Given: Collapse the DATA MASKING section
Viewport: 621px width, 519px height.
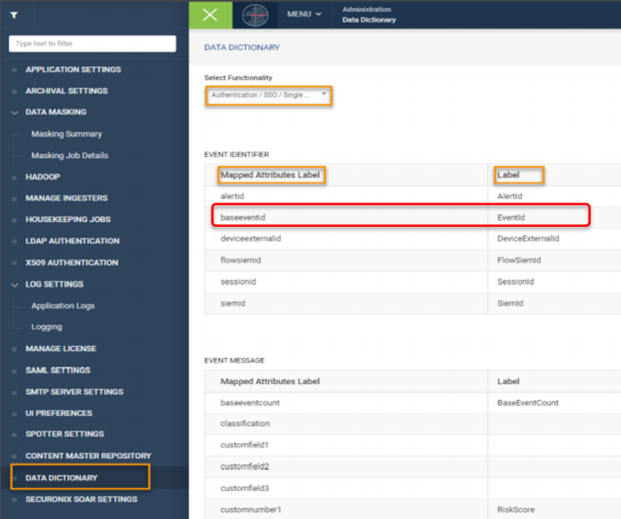Looking at the screenshot, I should pyautogui.click(x=15, y=112).
